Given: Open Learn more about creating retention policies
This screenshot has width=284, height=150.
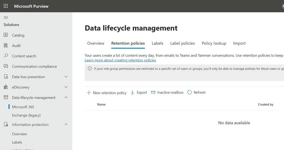Looking at the screenshot, I should click(x=120, y=60).
